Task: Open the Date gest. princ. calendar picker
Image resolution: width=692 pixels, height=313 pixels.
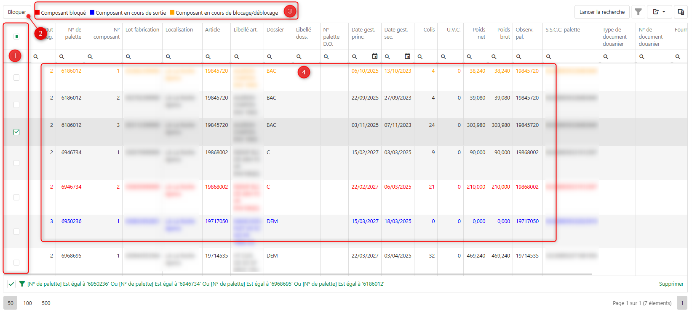Action: [x=374, y=56]
